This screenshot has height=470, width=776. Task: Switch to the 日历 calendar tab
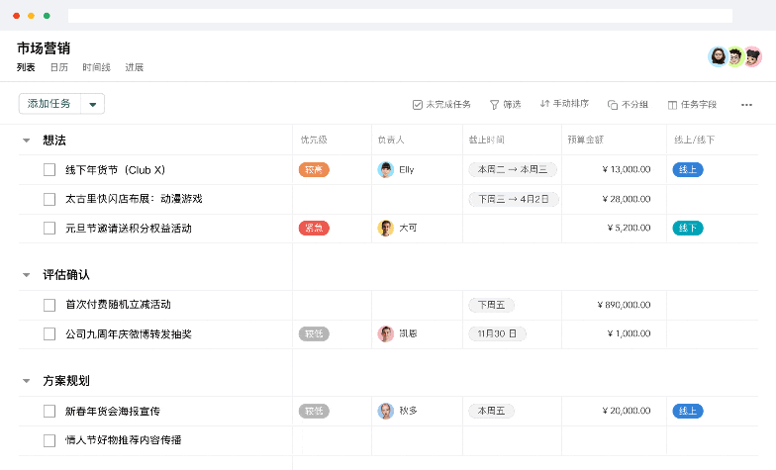coord(59,67)
